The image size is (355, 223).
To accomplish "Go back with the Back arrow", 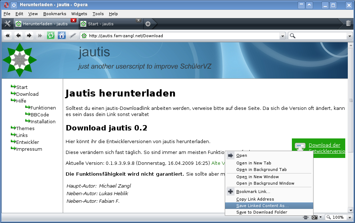I will [18, 36].
